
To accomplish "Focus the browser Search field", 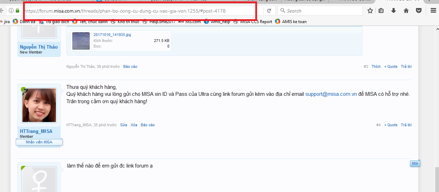I will pyautogui.click(x=320, y=11).
